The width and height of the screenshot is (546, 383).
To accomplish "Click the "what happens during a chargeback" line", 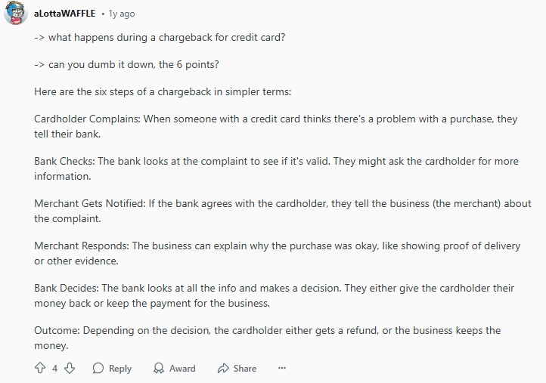I will 160,37.
